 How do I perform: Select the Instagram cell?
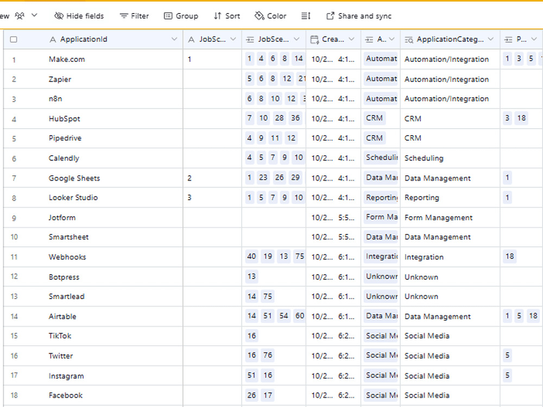(113, 376)
